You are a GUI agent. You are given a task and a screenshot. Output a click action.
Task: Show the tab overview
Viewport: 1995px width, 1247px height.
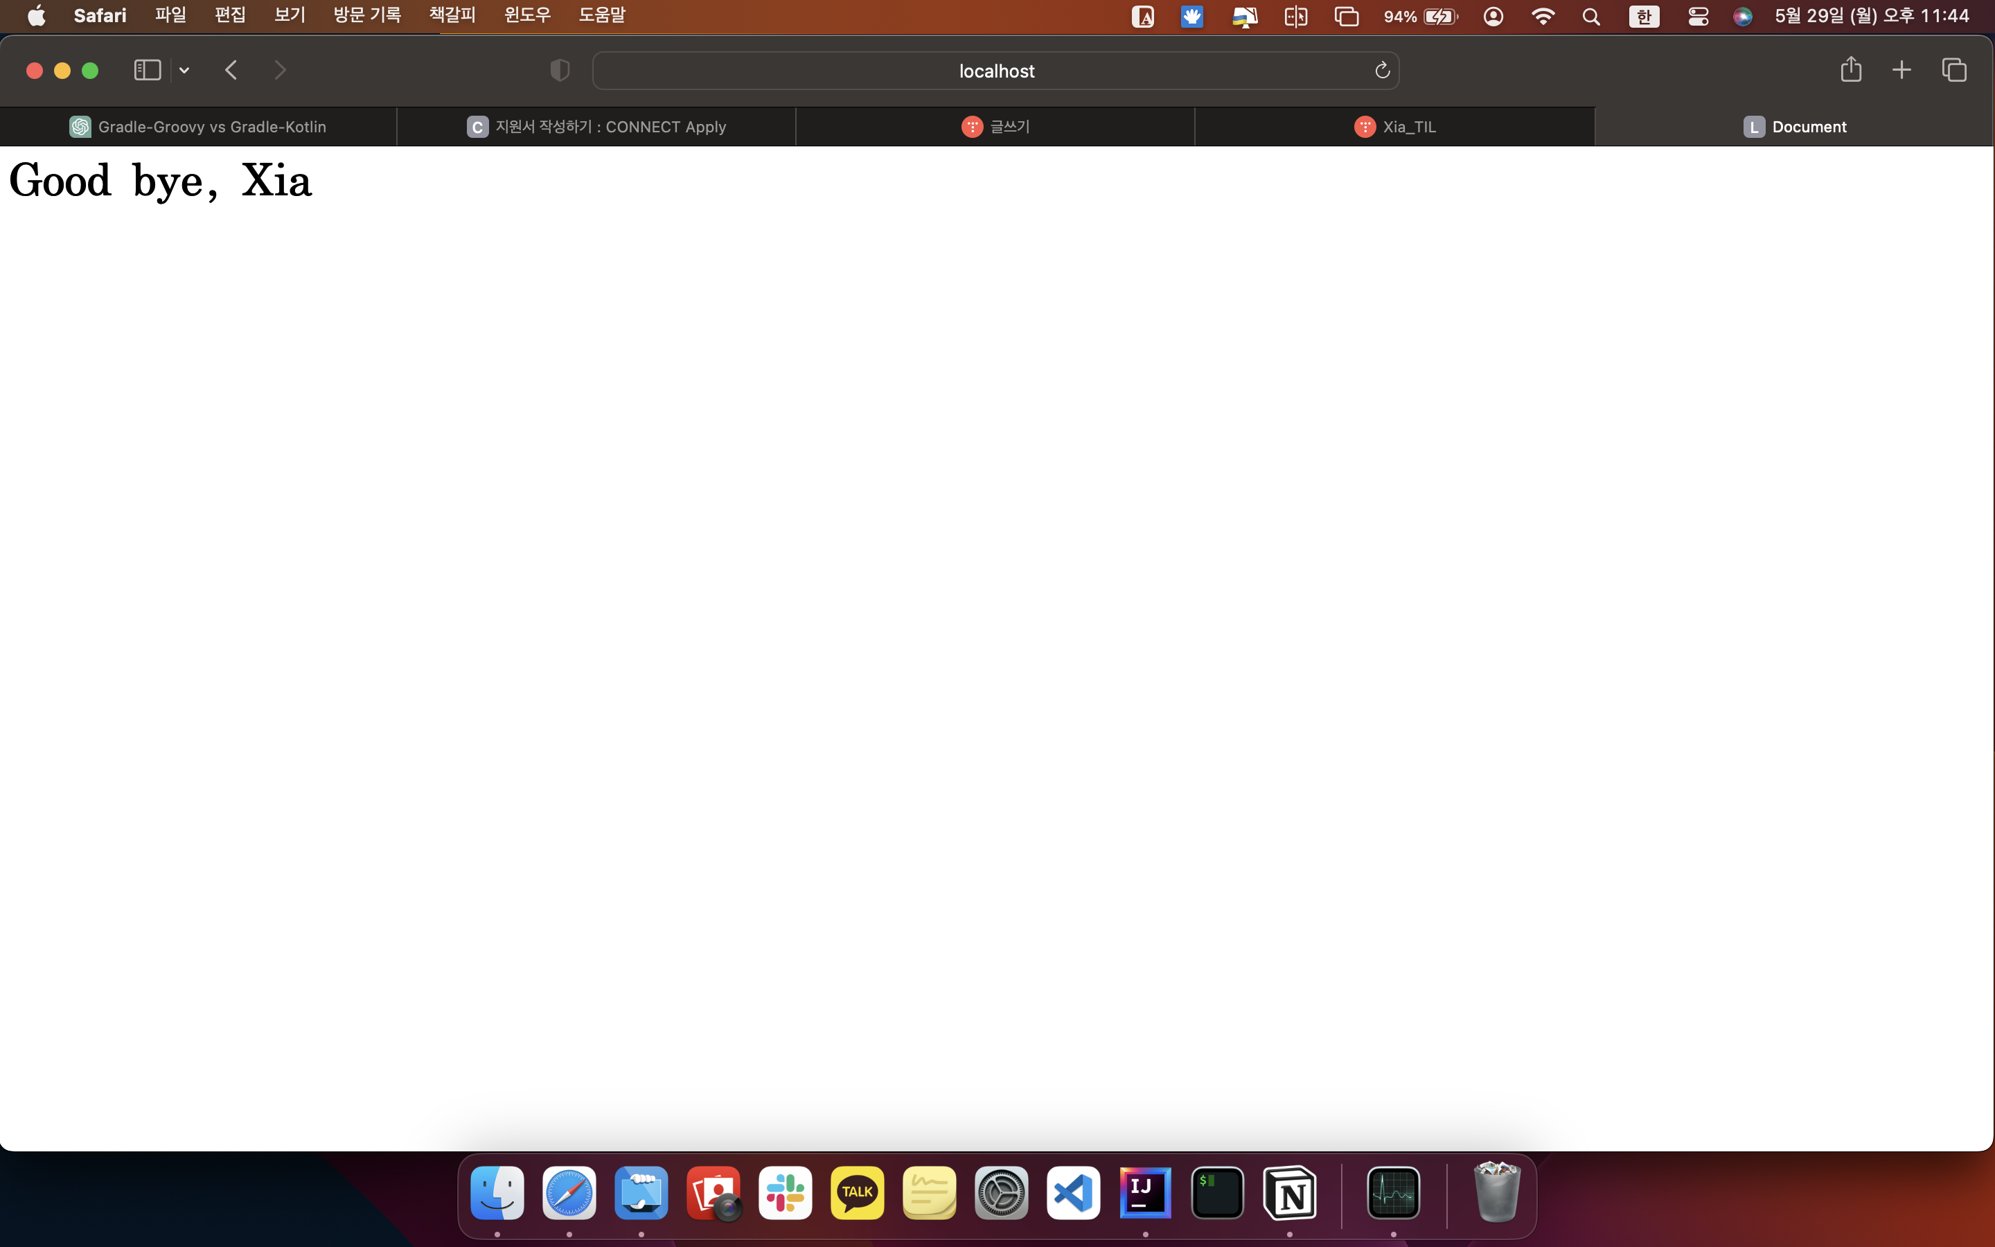1953,70
